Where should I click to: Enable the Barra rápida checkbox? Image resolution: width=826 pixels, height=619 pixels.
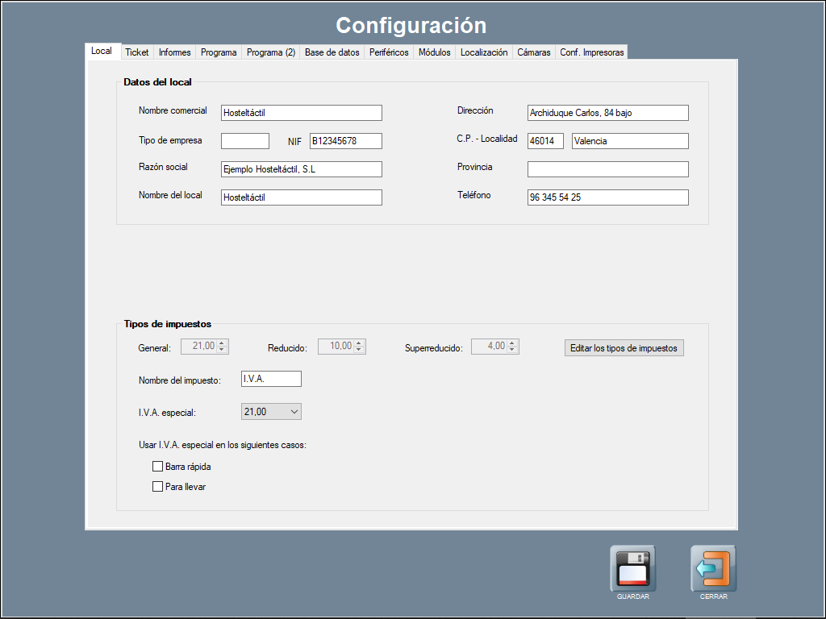[x=158, y=467]
